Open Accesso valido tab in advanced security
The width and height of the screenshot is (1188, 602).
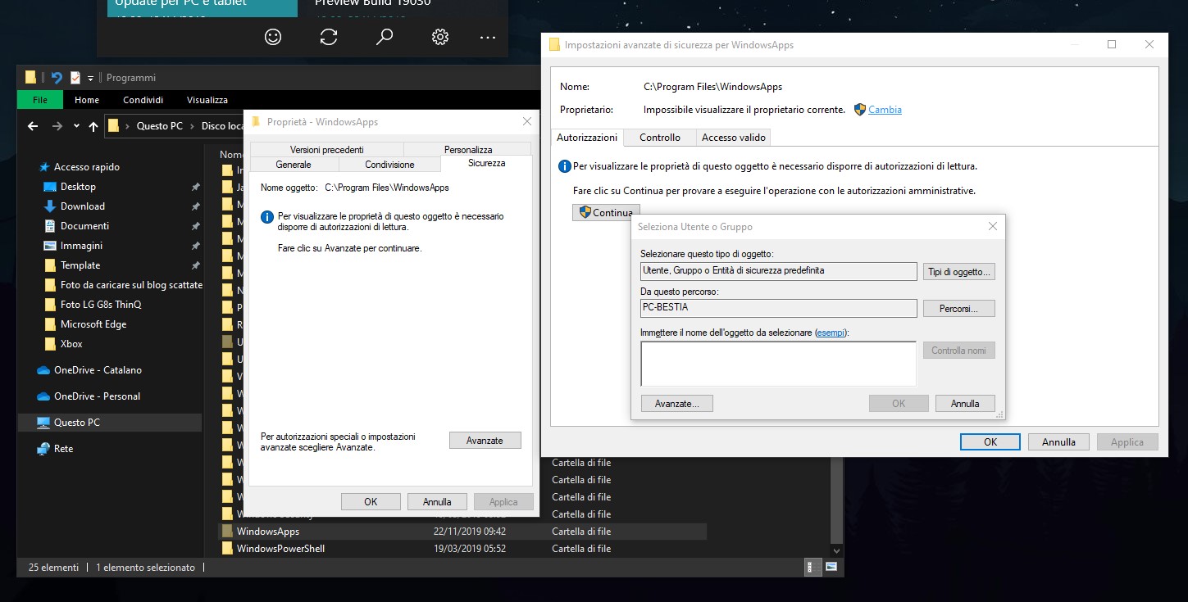pos(734,138)
